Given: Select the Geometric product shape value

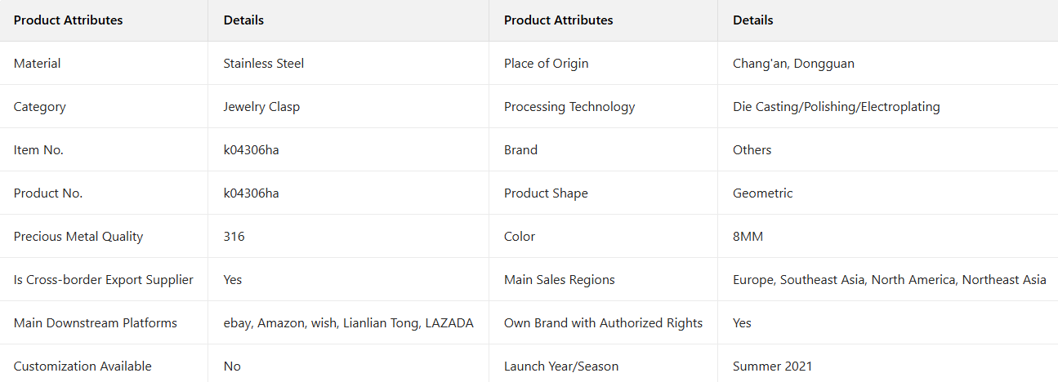Looking at the screenshot, I should pyautogui.click(x=762, y=193).
